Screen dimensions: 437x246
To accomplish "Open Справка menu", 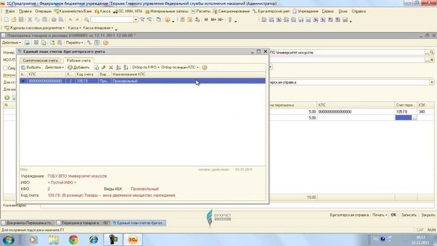I will tap(358, 12).
